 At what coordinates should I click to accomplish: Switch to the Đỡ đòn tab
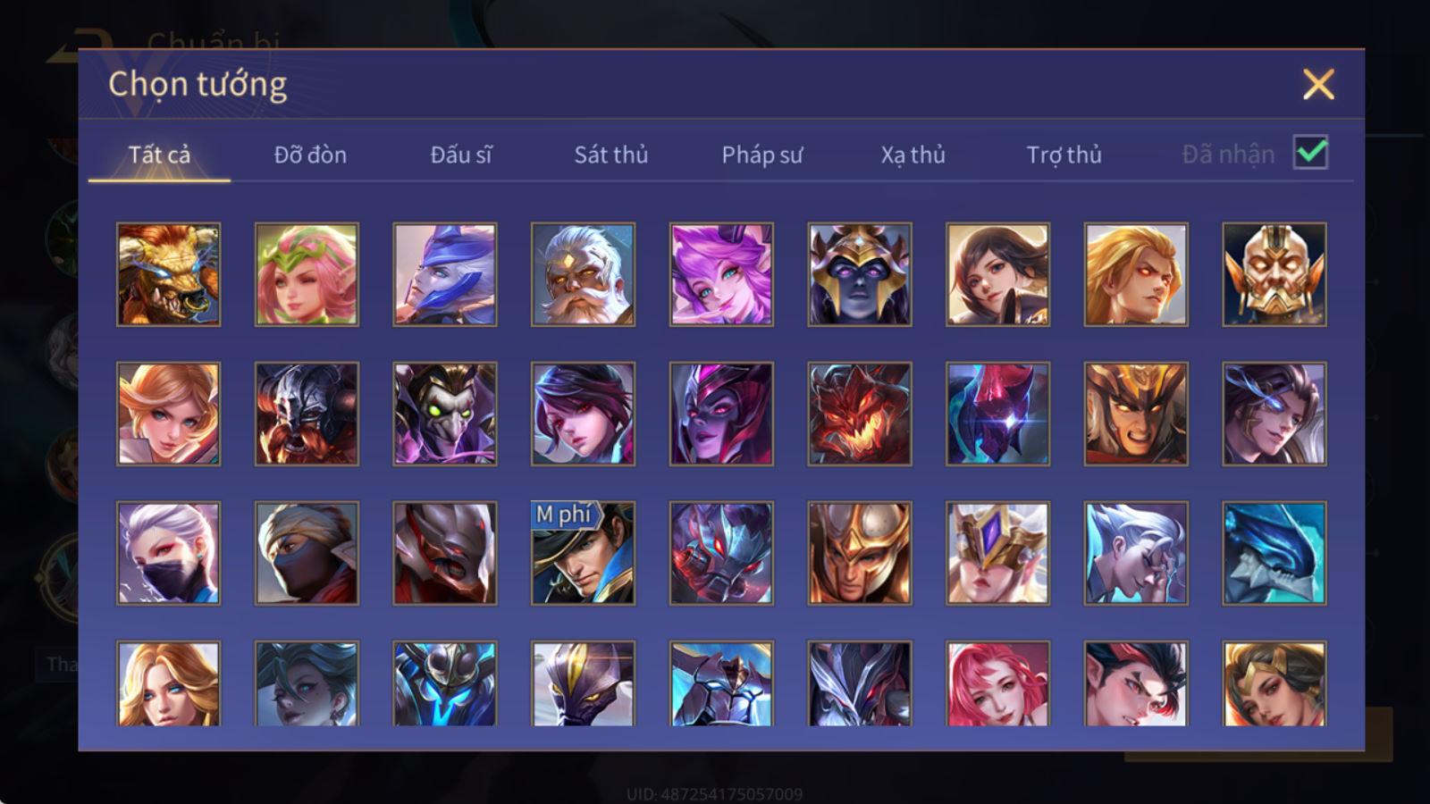pos(310,155)
